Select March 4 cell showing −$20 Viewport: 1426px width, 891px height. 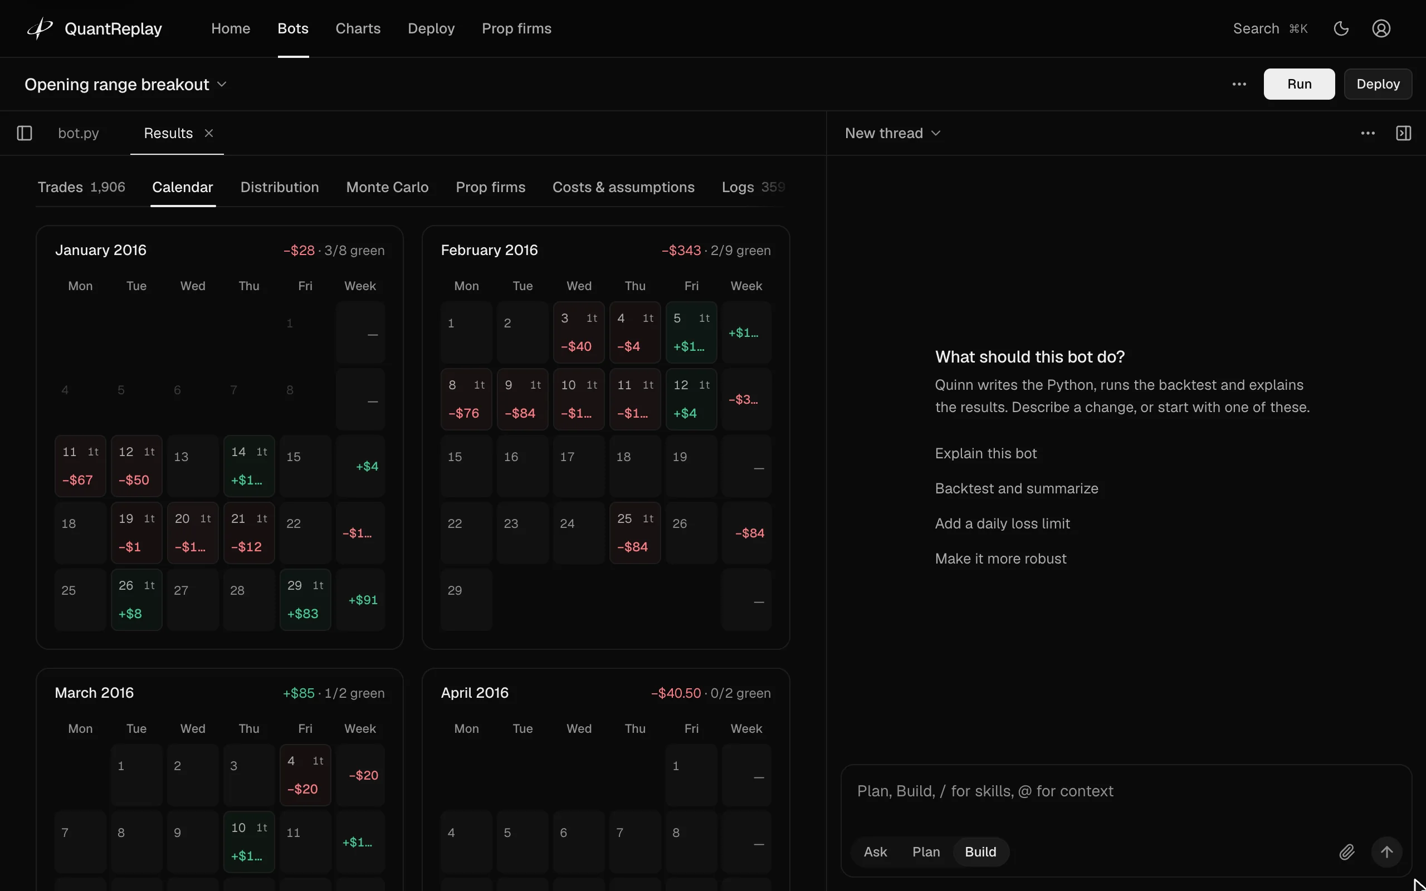click(x=305, y=776)
